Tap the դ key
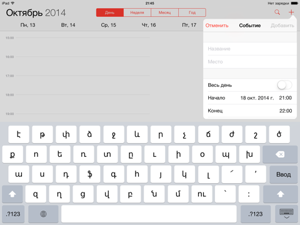This screenshot has width=300, height=225. click(x=66, y=174)
